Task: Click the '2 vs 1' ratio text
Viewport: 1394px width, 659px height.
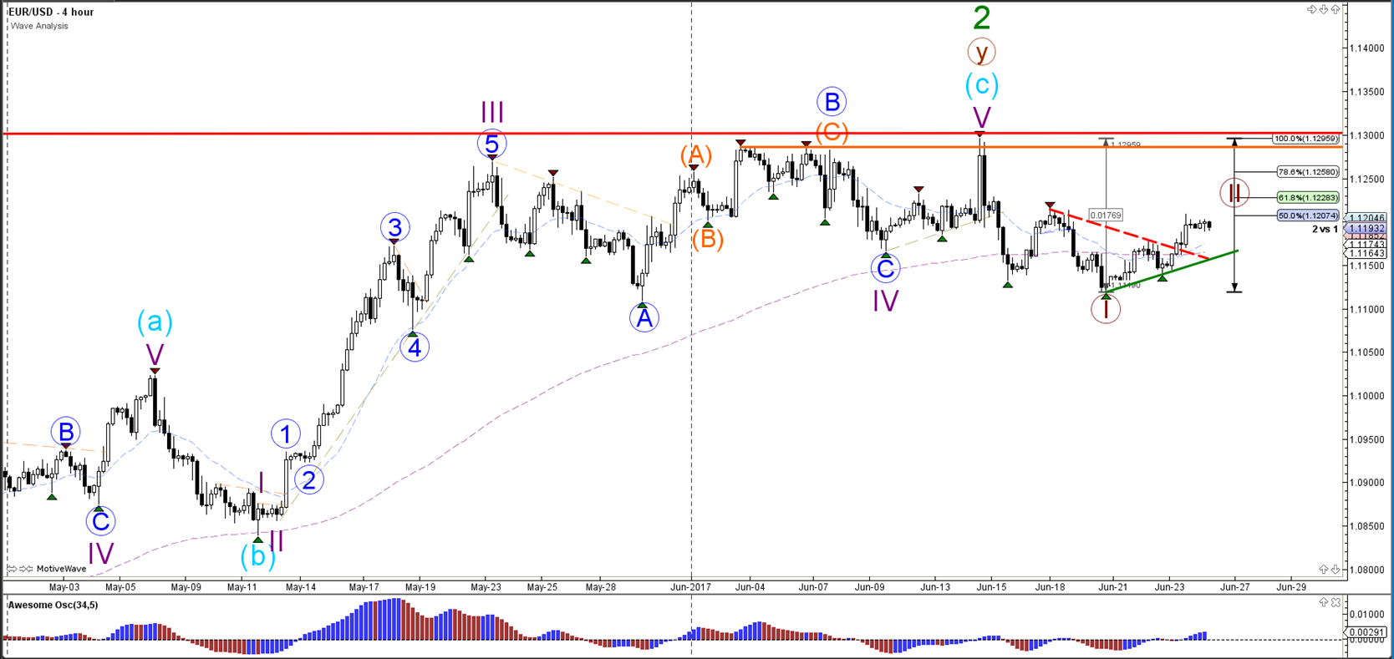Action: [x=1325, y=229]
